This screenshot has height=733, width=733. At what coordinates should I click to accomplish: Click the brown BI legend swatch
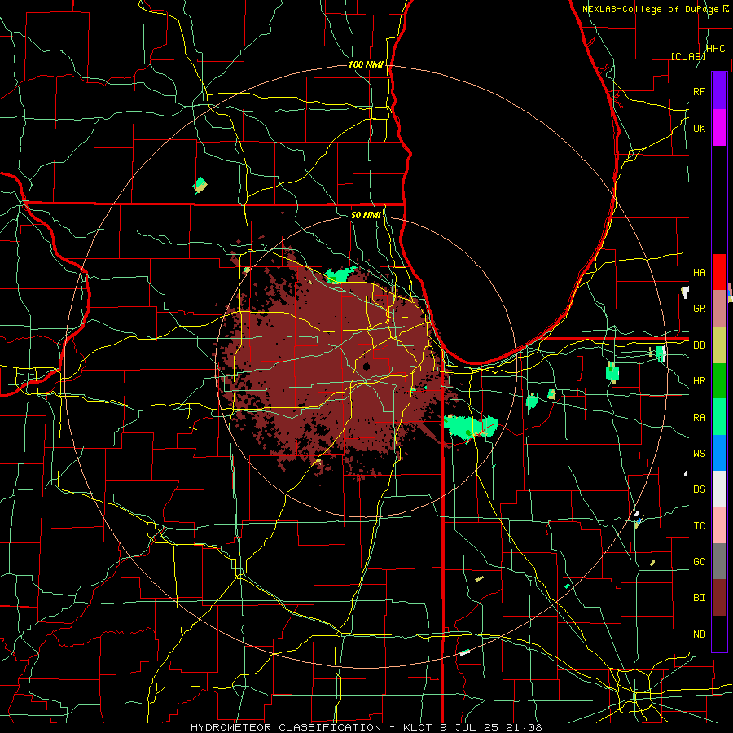[x=719, y=598]
